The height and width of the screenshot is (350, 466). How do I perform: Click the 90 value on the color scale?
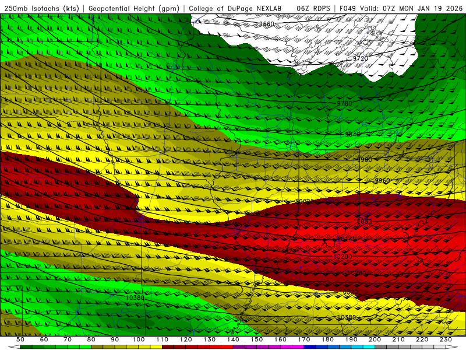coord(115,339)
